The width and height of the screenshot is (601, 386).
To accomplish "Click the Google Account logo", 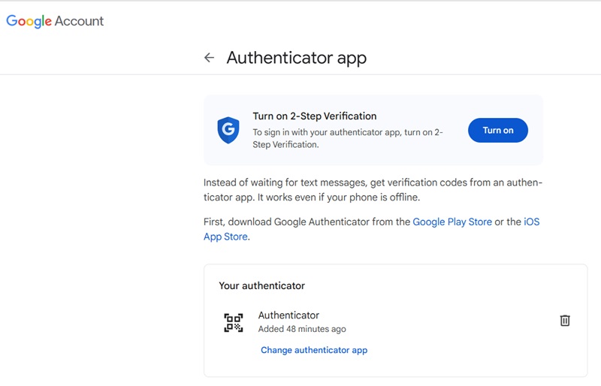I will 55,21.
